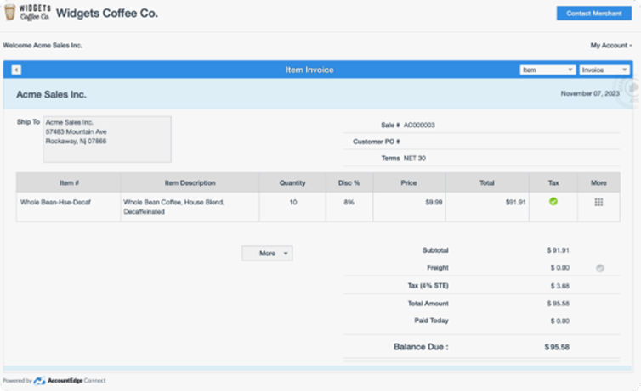This screenshot has width=641, height=391.
Task: Click the Sale # AC000003 value
Action: (x=419, y=125)
